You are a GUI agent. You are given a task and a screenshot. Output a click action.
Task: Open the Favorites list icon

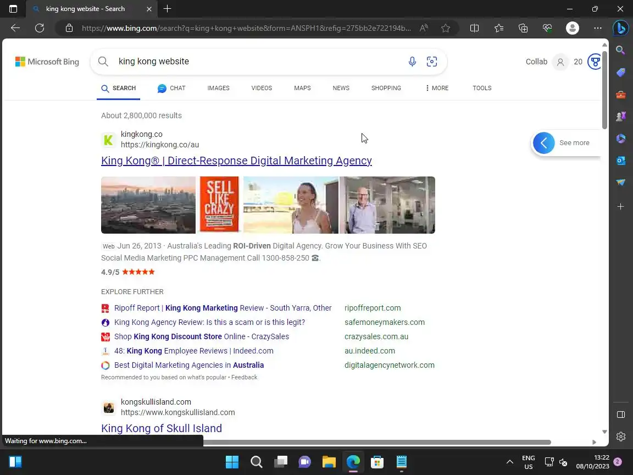(499, 28)
